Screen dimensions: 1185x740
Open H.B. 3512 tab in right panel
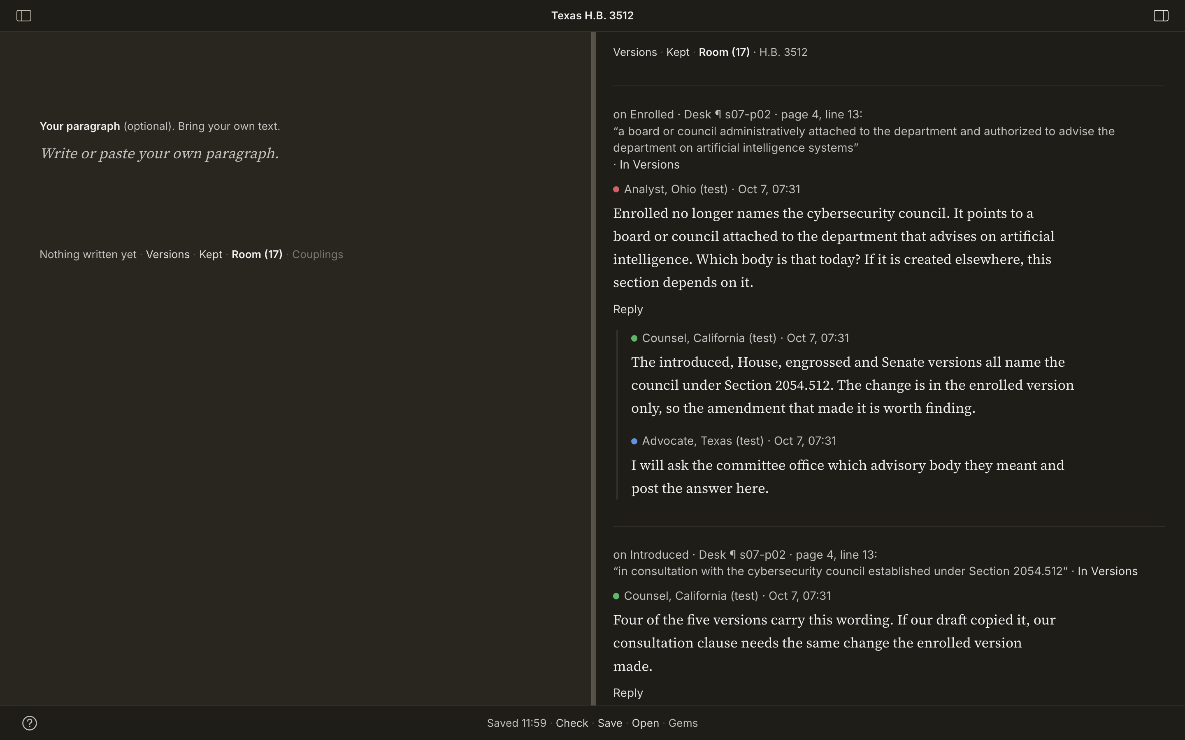783,52
